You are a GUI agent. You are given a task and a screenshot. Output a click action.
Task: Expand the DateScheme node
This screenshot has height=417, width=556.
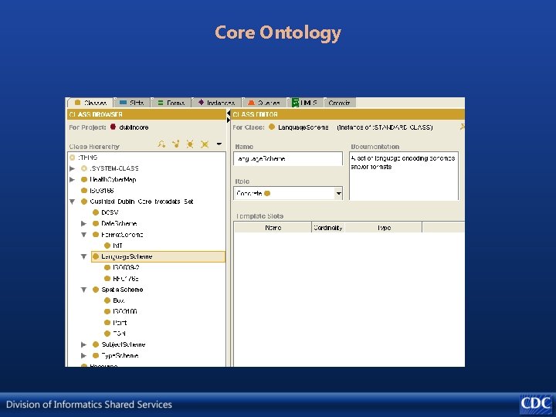tap(83, 223)
